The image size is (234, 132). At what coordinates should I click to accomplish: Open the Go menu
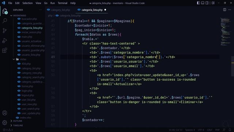46,3
